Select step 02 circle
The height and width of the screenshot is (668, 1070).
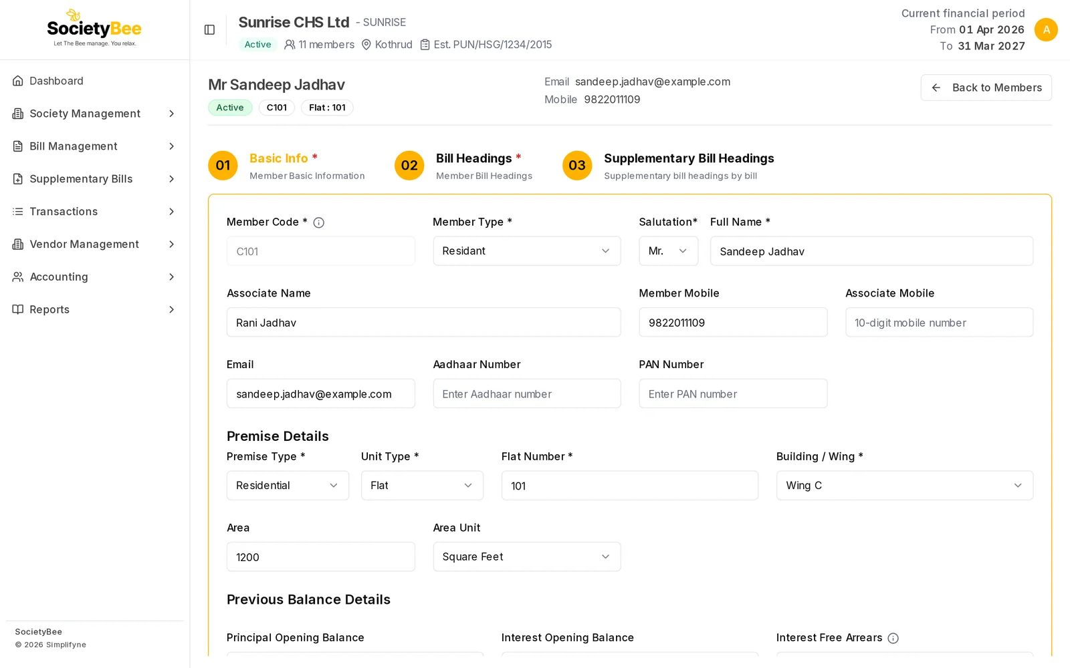pyautogui.click(x=409, y=166)
